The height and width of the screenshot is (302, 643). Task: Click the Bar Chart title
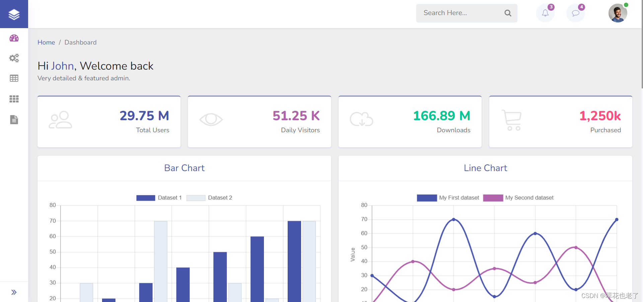click(x=184, y=168)
